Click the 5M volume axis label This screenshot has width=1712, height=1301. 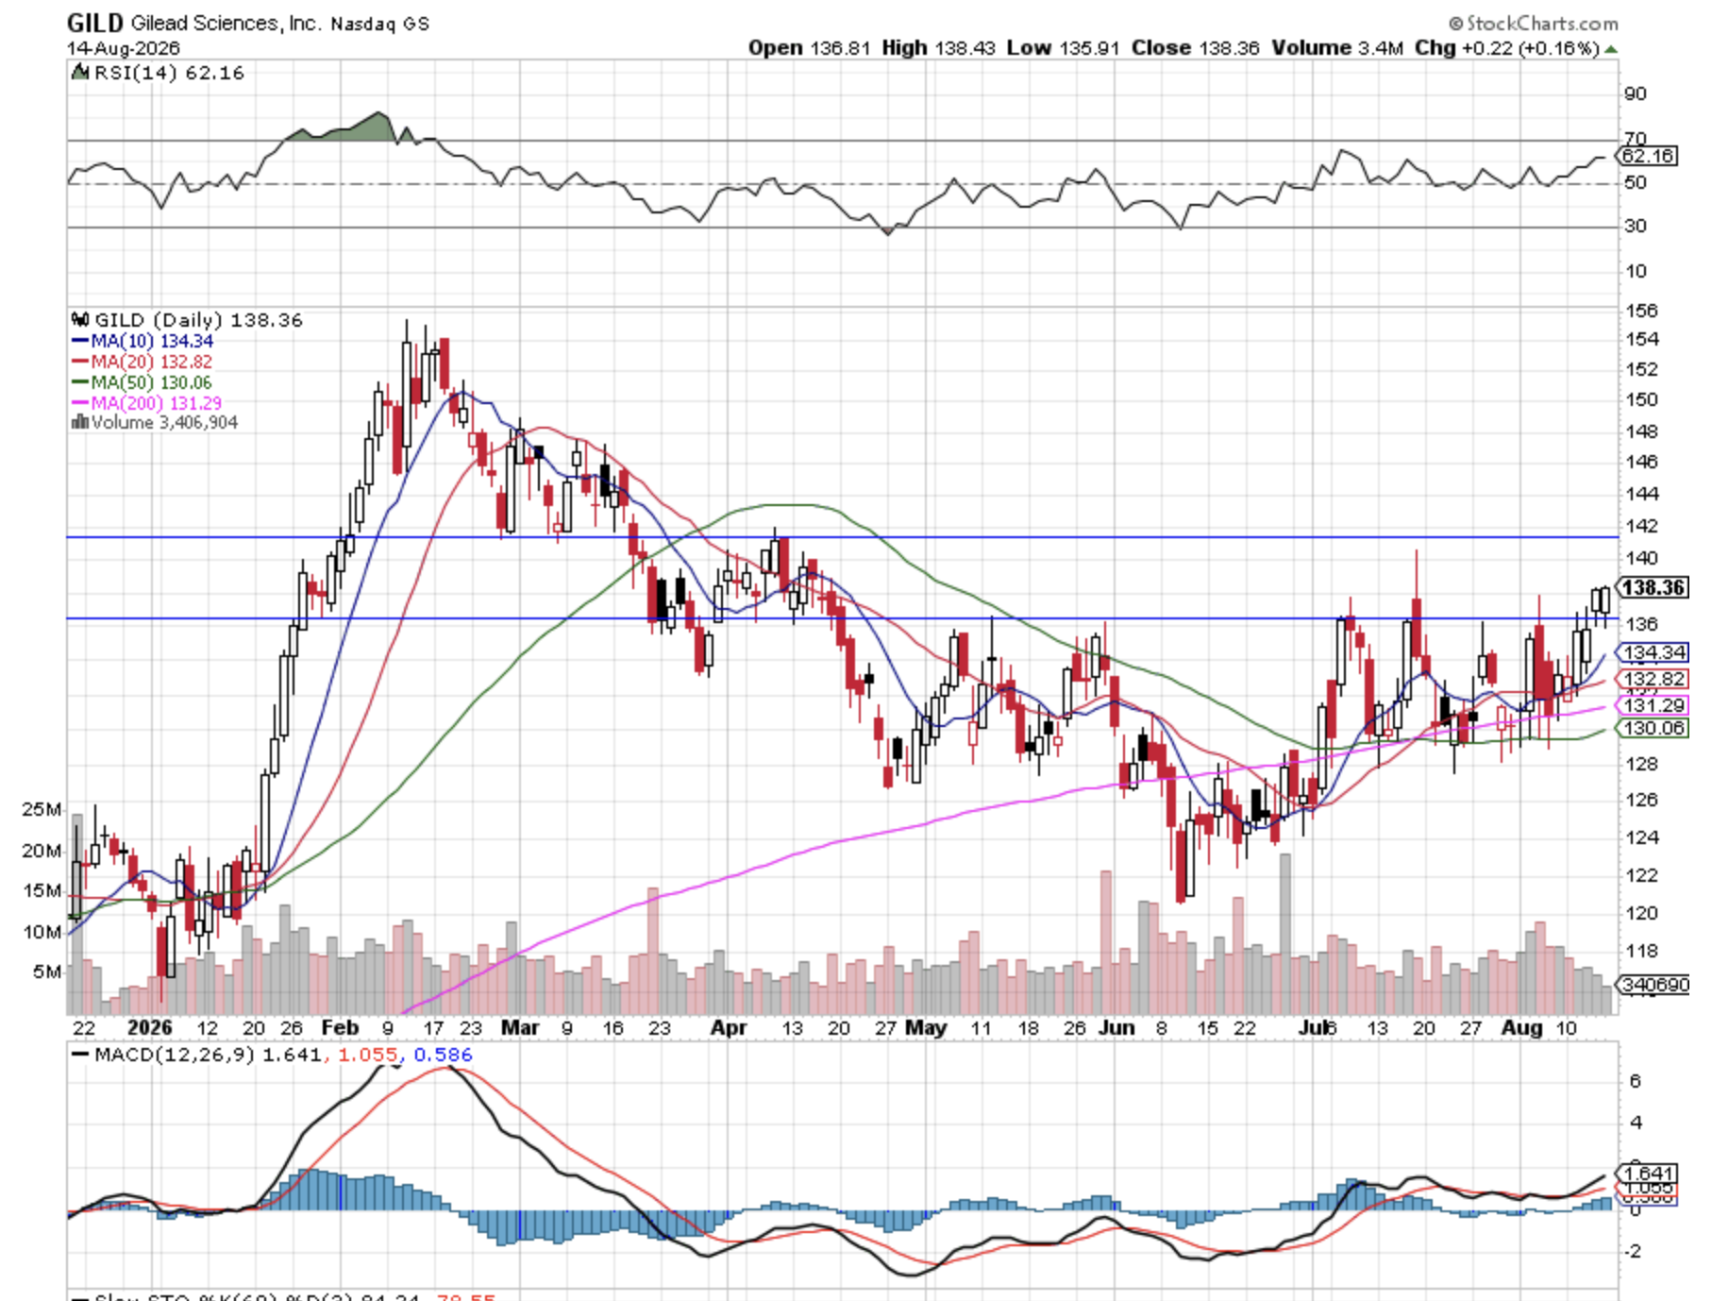(x=47, y=972)
